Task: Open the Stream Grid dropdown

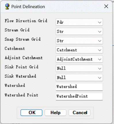Action: [79, 32]
